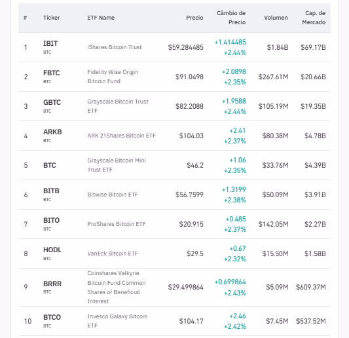Image resolution: width=349 pixels, height=338 pixels.
Task: Click the percent change +2.32%
Action: pos(235,259)
